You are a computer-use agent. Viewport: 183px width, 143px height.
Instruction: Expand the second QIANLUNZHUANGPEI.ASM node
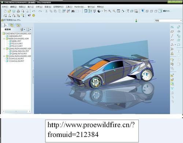(4, 56)
